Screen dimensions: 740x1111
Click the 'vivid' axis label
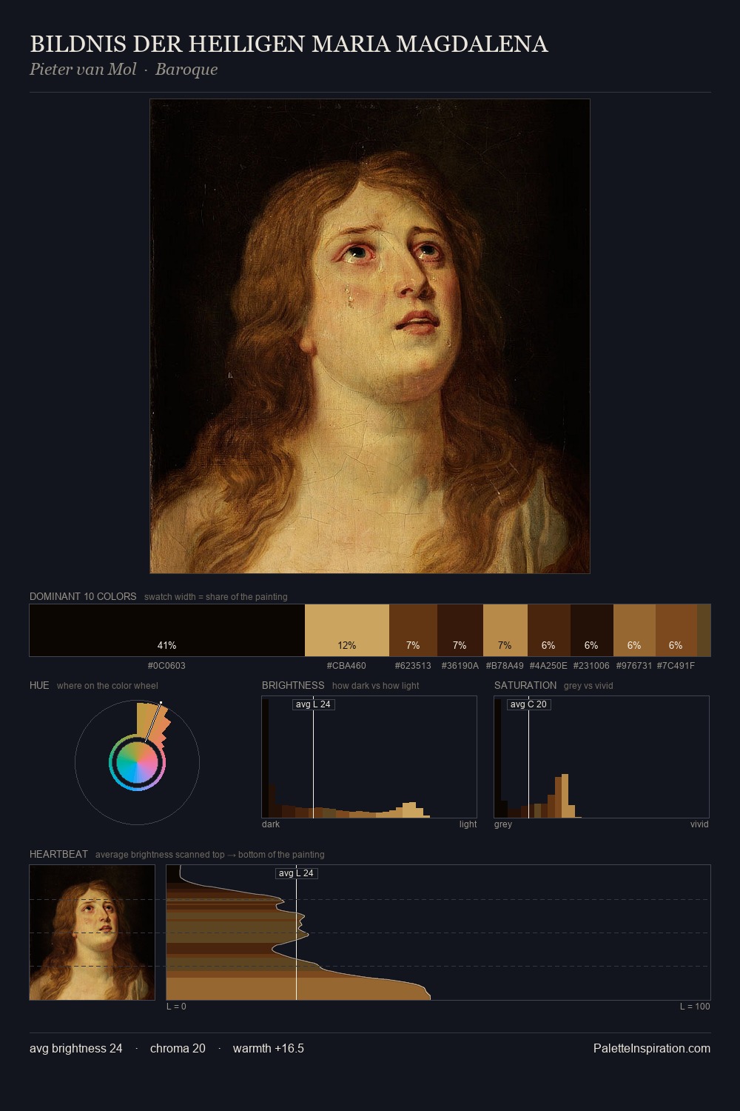pos(699,824)
